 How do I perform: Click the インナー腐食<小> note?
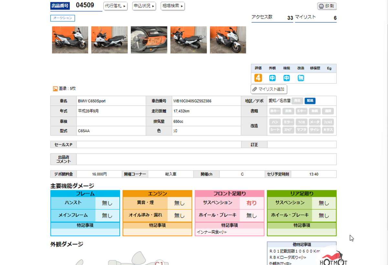point(212,232)
